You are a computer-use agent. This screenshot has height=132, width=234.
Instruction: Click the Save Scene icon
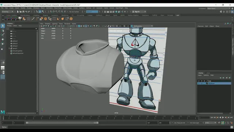click(23, 12)
